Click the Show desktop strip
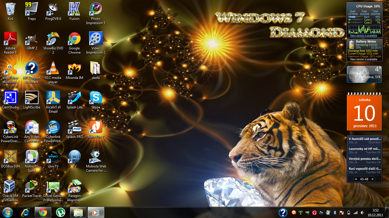The width and height of the screenshot is (389, 218). click(387, 212)
